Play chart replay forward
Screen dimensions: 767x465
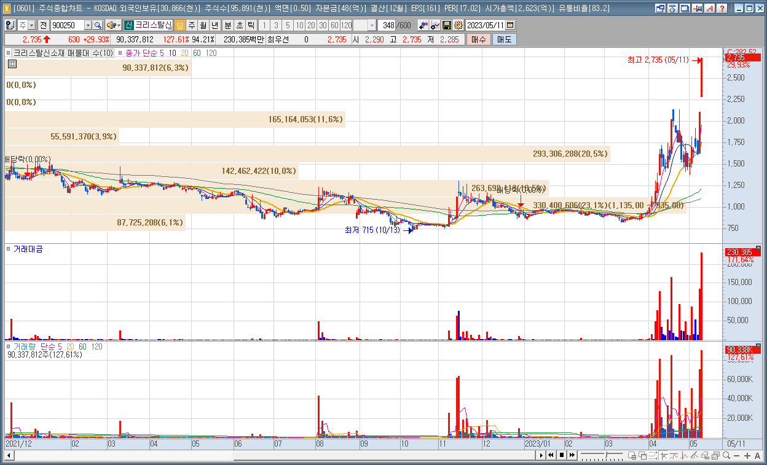[541, 455]
